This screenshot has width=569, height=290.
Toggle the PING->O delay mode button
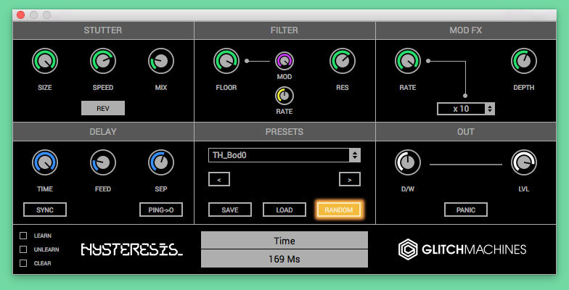161,210
